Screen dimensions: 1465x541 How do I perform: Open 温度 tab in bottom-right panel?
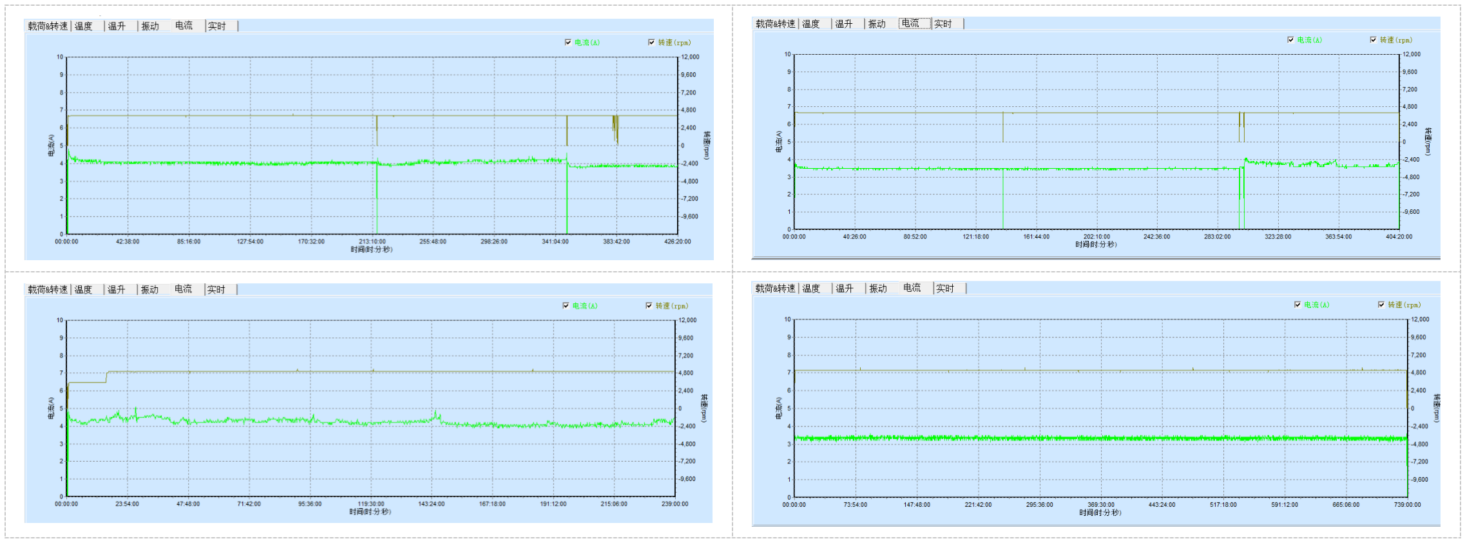pyautogui.click(x=811, y=289)
